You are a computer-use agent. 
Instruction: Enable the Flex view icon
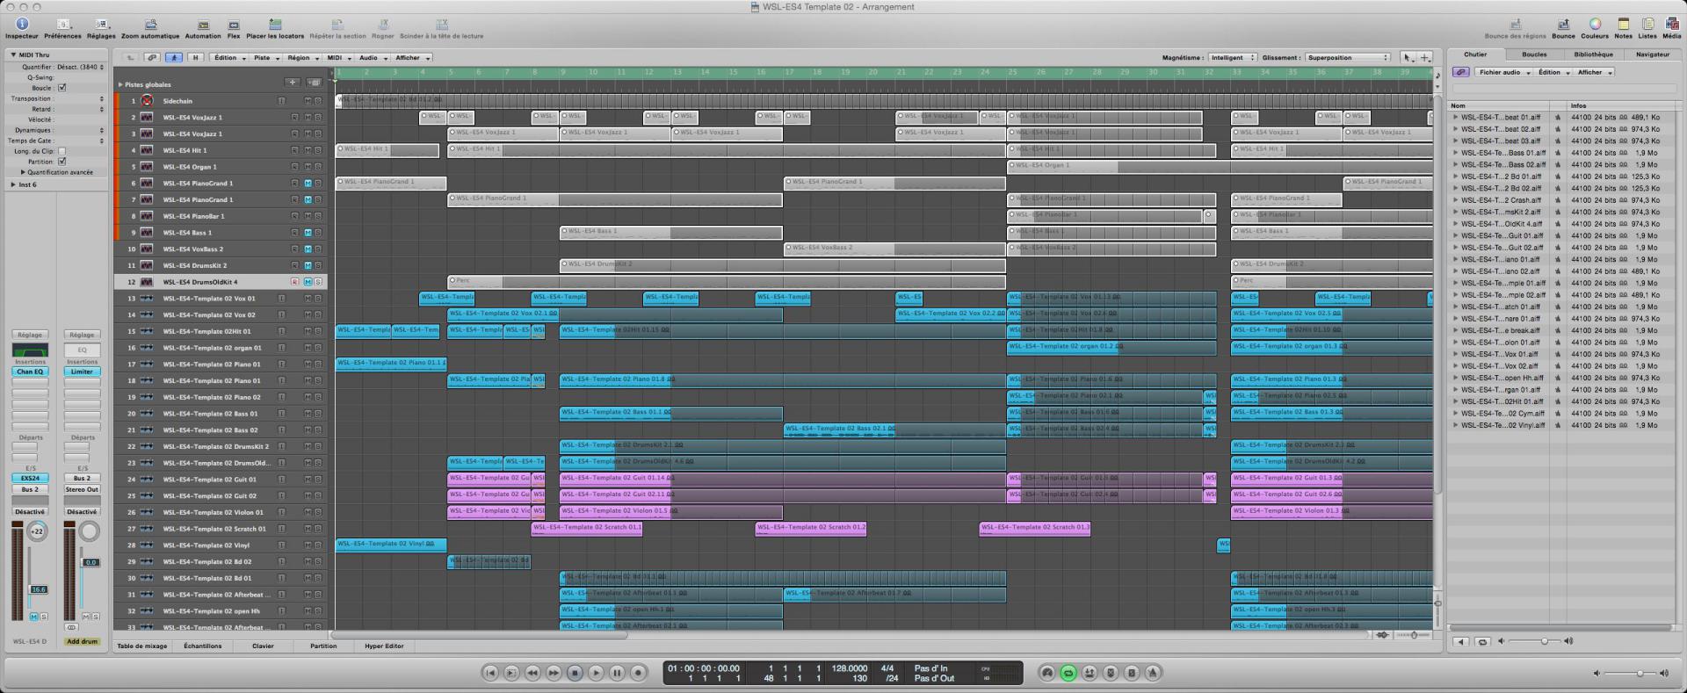click(234, 25)
